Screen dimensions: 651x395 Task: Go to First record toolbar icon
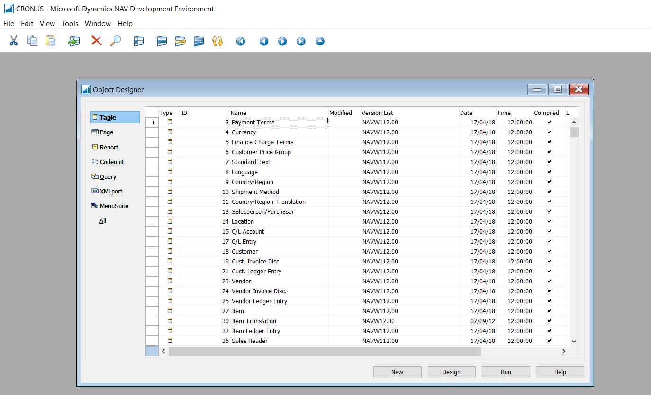tap(241, 42)
